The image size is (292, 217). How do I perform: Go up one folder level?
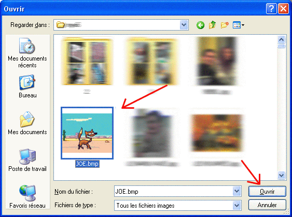pos(212,25)
